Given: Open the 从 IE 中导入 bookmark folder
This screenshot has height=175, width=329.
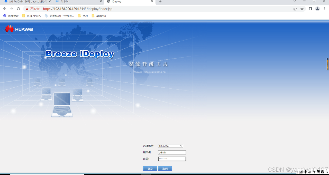Looking at the screenshot, I should 32,16.
